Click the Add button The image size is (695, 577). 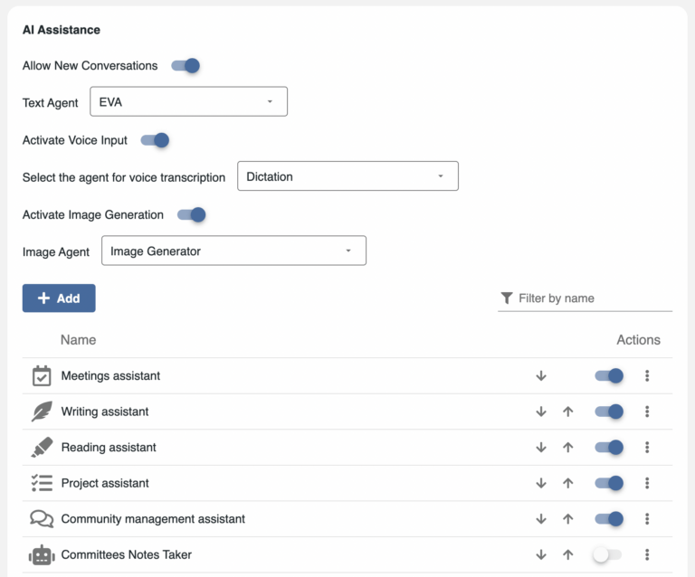point(59,298)
